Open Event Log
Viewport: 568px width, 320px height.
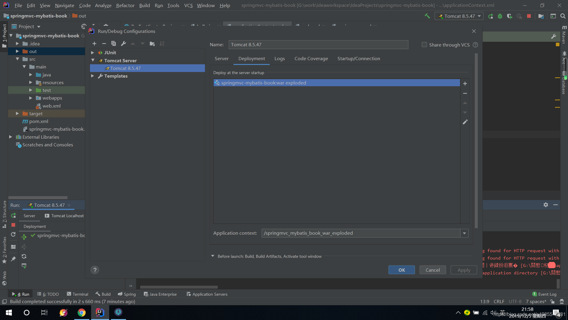pos(544,294)
